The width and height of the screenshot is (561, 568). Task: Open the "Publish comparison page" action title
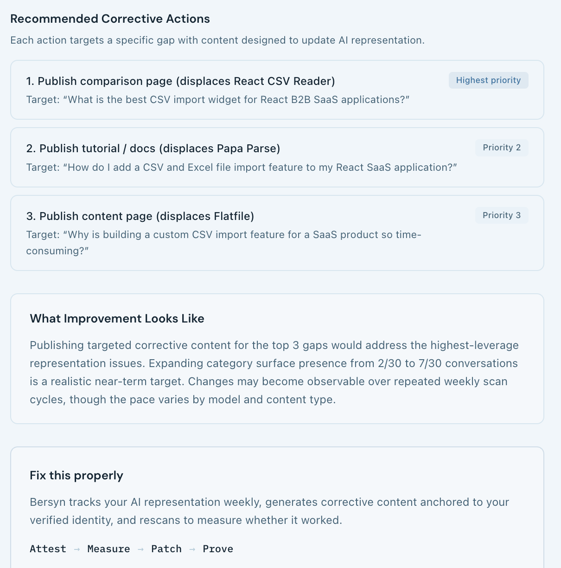point(180,81)
